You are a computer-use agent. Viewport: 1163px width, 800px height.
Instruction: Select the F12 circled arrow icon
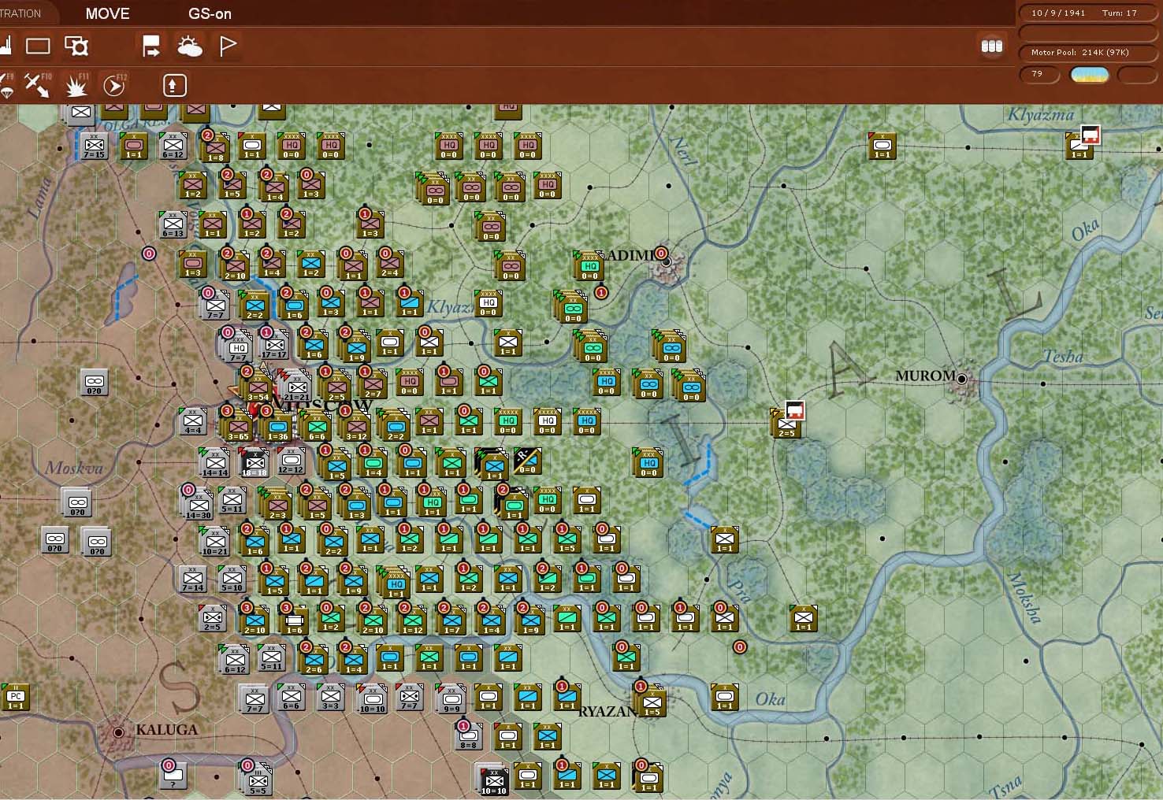tap(115, 85)
